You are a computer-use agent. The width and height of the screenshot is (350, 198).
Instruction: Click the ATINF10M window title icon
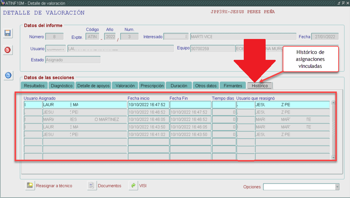click(3, 3)
